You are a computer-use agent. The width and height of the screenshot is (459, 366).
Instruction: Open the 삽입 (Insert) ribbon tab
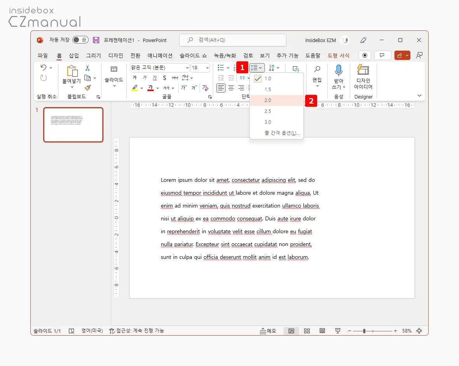pyautogui.click(x=74, y=56)
